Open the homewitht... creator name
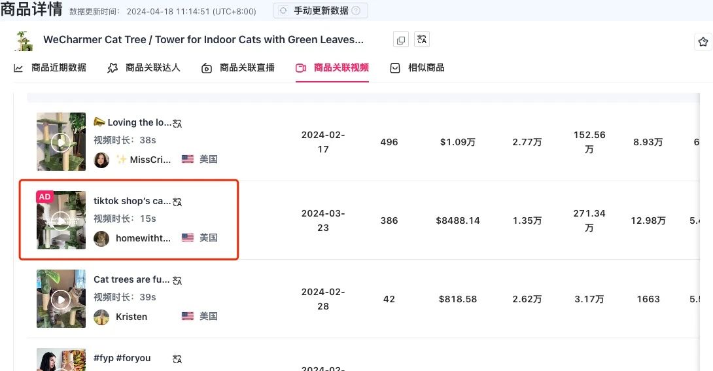713x371 pixels. [x=143, y=238]
